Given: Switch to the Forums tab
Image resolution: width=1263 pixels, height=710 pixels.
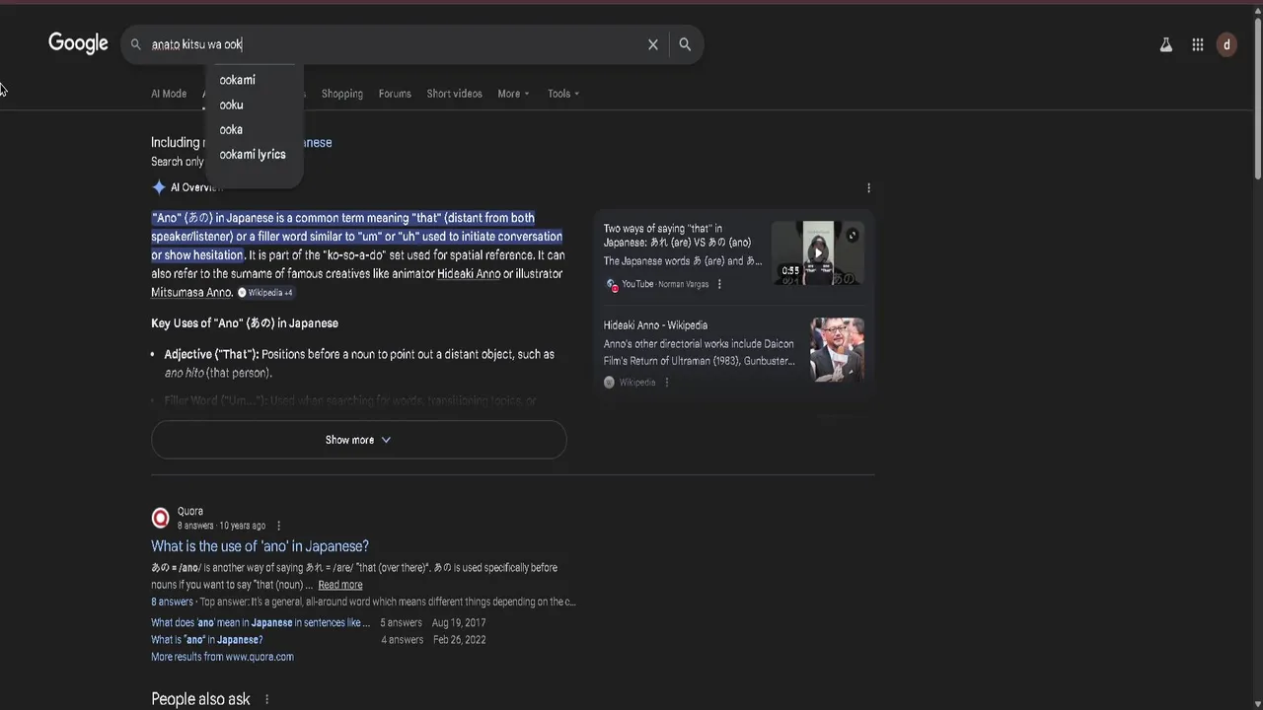Looking at the screenshot, I should click(395, 94).
